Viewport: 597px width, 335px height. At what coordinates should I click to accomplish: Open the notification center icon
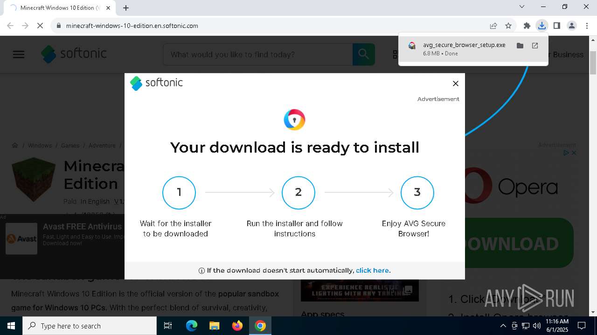coord(582,326)
